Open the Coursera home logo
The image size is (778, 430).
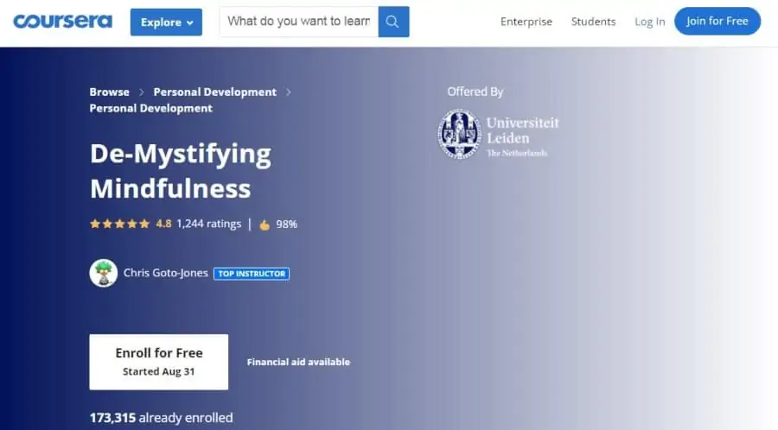point(62,22)
